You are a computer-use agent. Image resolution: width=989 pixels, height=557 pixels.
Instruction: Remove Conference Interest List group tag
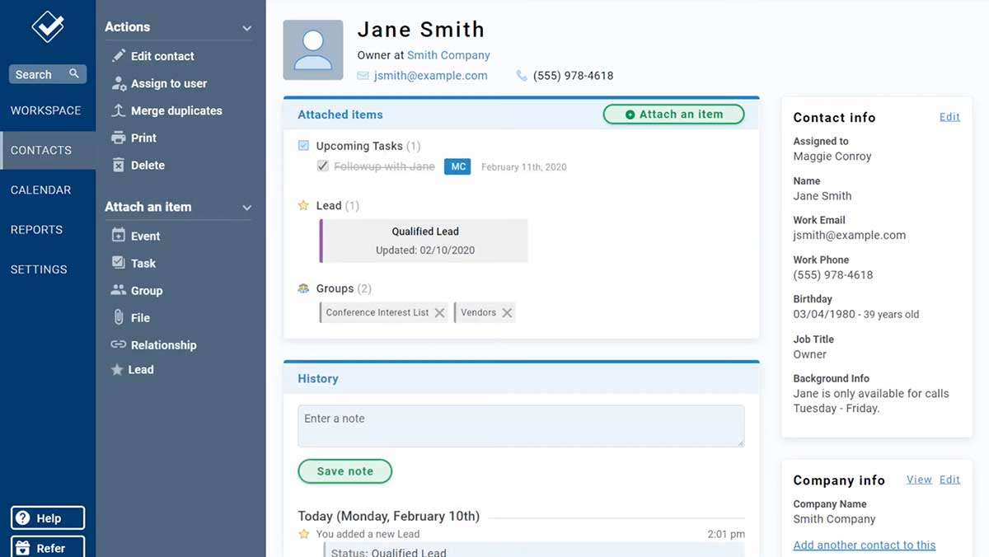click(x=439, y=312)
